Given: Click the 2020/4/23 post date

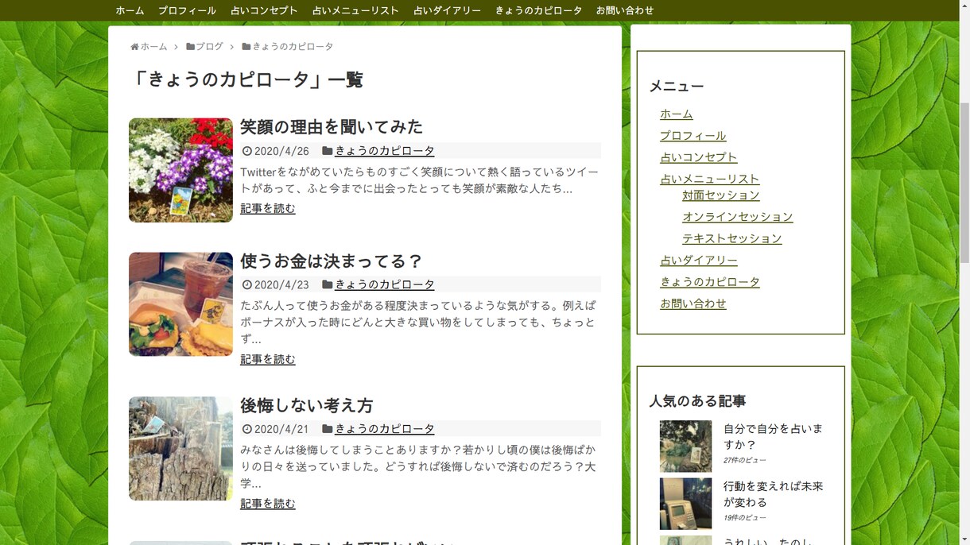Looking at the screenshot, I should pos(281,284).
